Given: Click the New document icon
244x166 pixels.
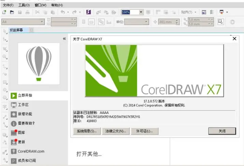Looking at the screenshot, I should coord(4,12).
